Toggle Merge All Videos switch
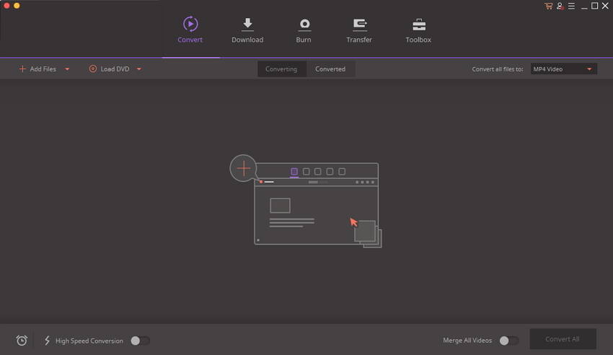The height and width of the screenshot is (355, 613). (x=509, y=341)
